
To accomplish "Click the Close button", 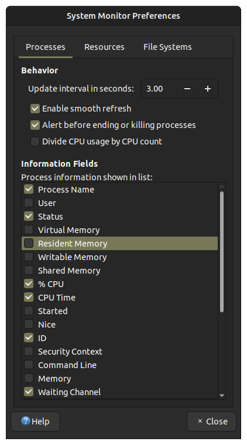I will tap(211, 422).
